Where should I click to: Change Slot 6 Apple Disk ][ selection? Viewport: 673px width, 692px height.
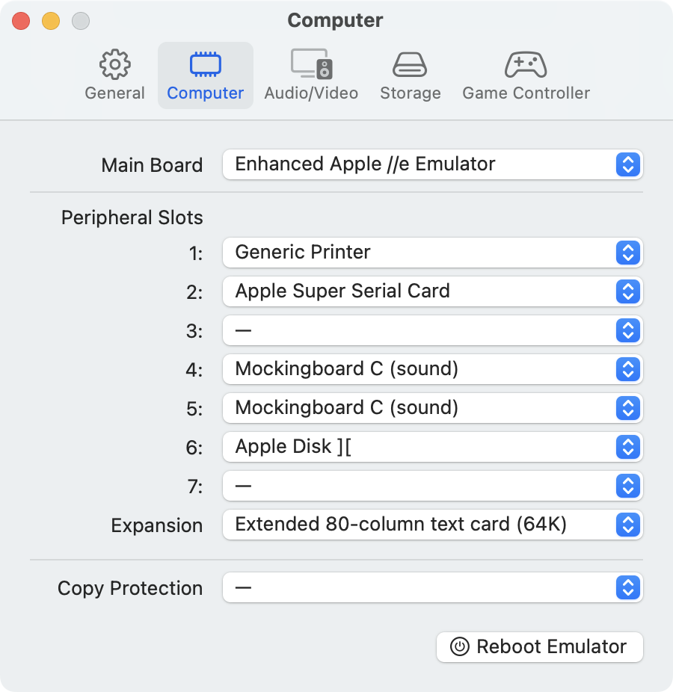(x=433, y=447)
